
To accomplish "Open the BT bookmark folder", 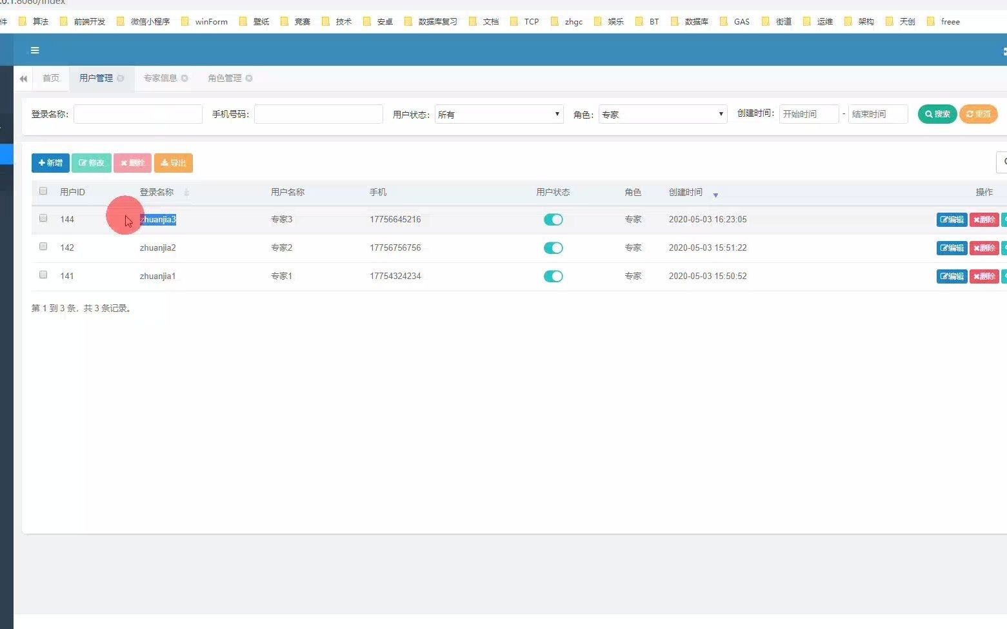I will pos(648,21).
